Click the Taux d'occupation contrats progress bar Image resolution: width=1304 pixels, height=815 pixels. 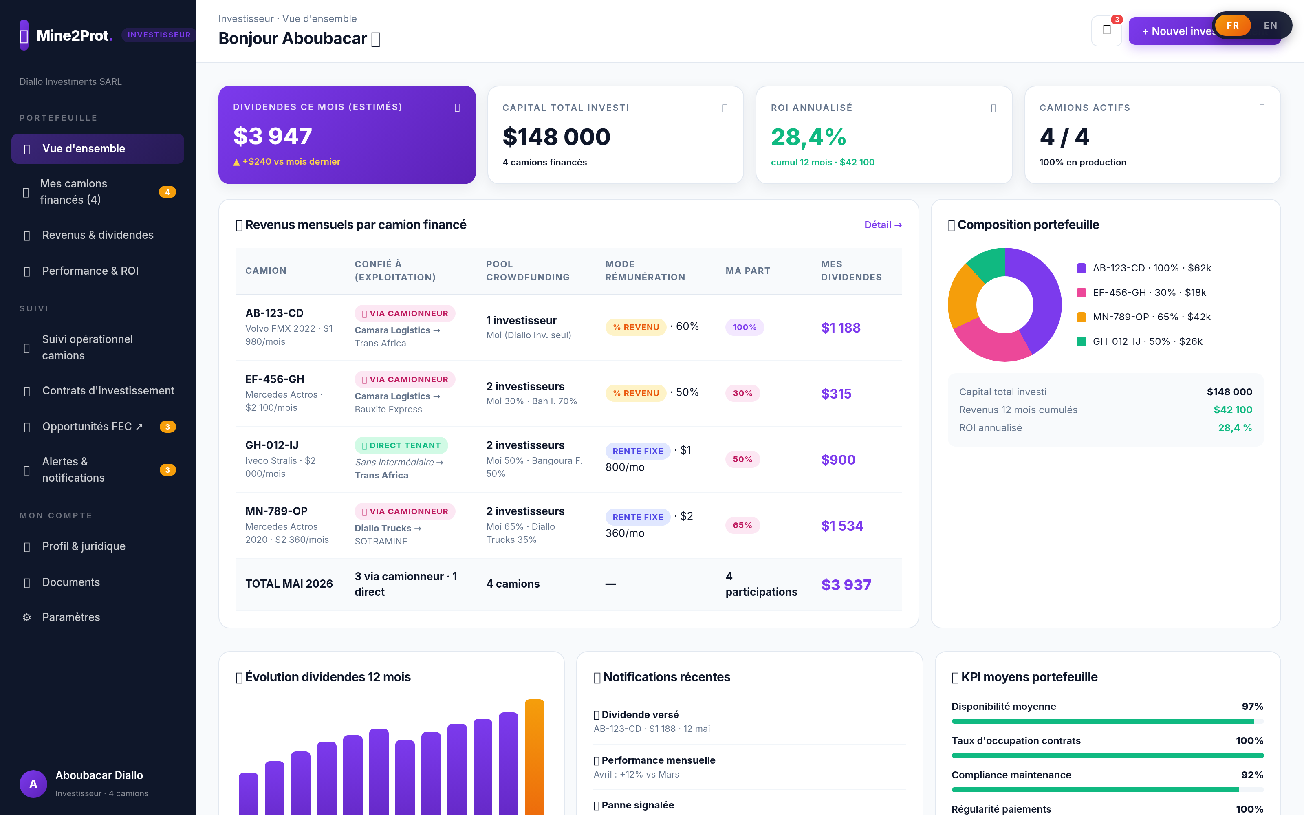pos(1107,756)
